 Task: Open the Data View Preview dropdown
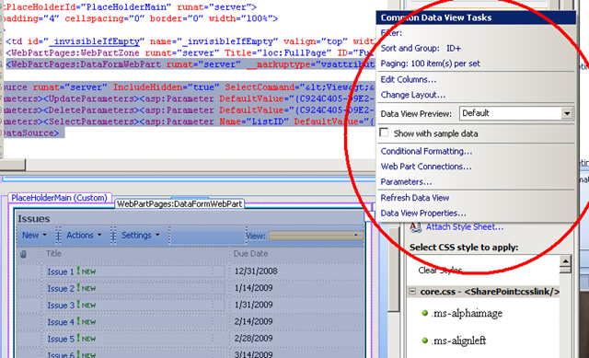pos(567,113)
